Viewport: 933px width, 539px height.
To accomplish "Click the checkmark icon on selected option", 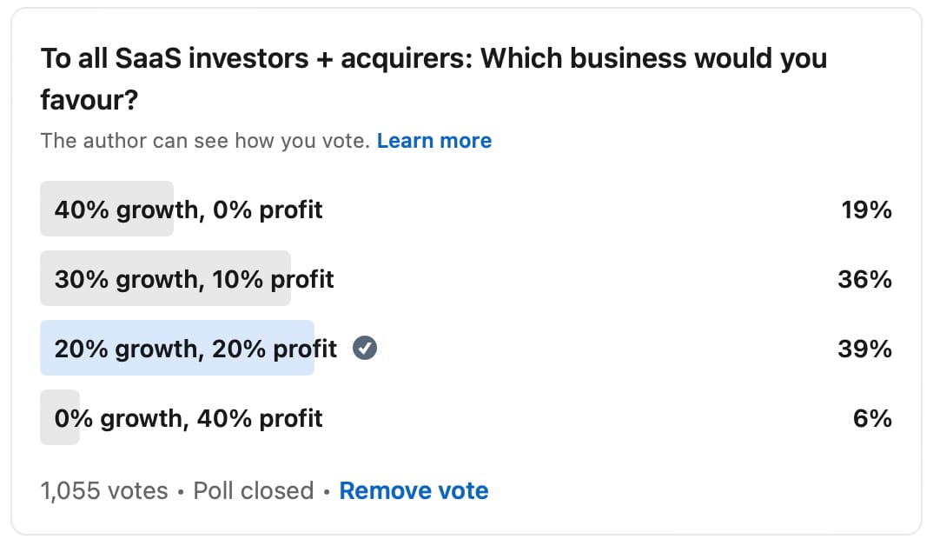I will [x=366, y=349].
